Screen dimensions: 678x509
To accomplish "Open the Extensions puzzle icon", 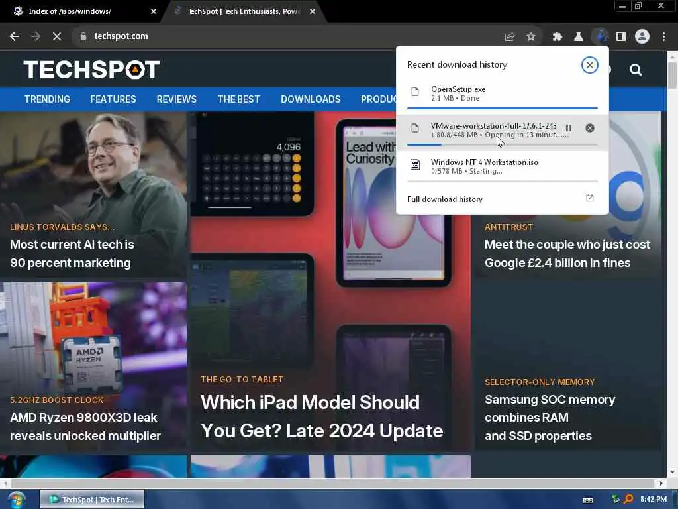I will 557,37.
